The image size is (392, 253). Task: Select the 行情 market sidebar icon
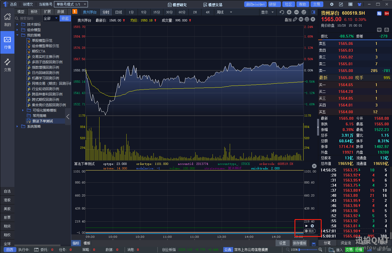[7, 42]
